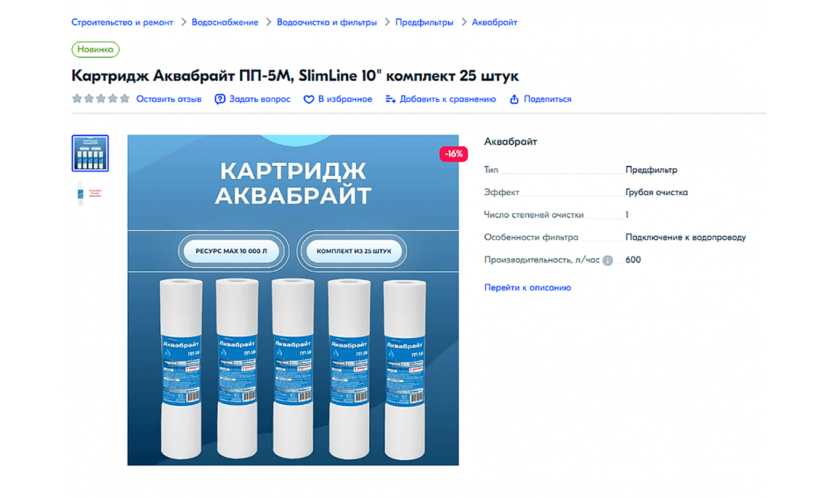Click the share upload icon
The image size is (826, 498).
(x=514, y=99)
